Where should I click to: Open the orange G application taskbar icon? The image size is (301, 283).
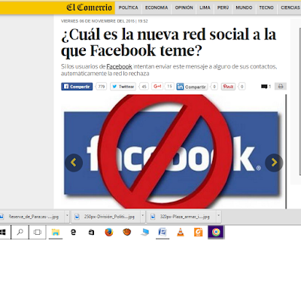tap(198, 233)
